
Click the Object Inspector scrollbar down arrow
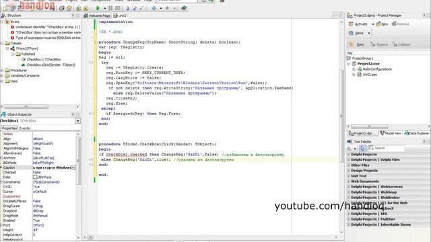(x=78, y=238)
